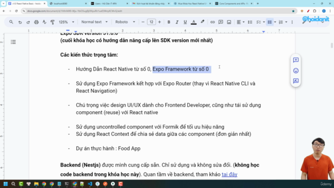Reload the current page
Screen dimensions: 334x188
point(16,11)
